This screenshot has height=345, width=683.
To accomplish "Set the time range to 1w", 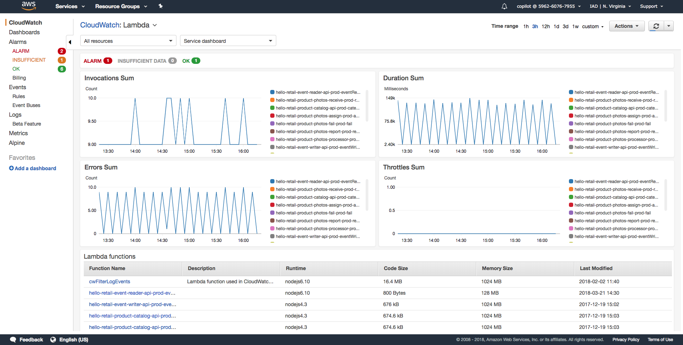I will tap(575, 26).
